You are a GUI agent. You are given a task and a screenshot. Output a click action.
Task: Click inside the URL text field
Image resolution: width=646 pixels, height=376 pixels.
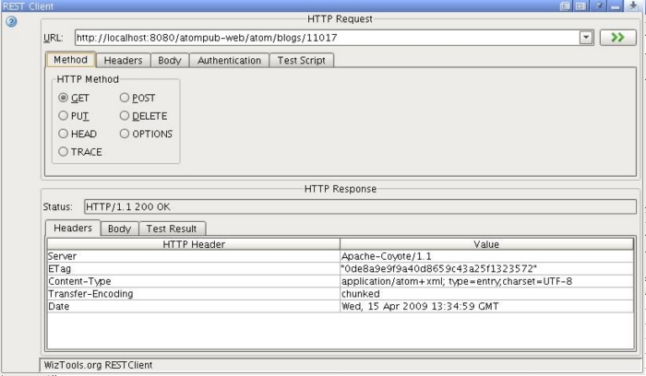click(323, 38)
